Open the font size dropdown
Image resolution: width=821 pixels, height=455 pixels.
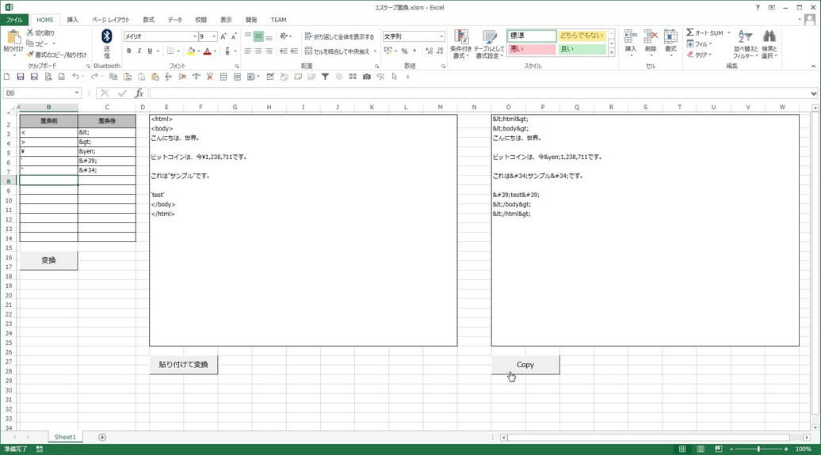click(214, 36)
